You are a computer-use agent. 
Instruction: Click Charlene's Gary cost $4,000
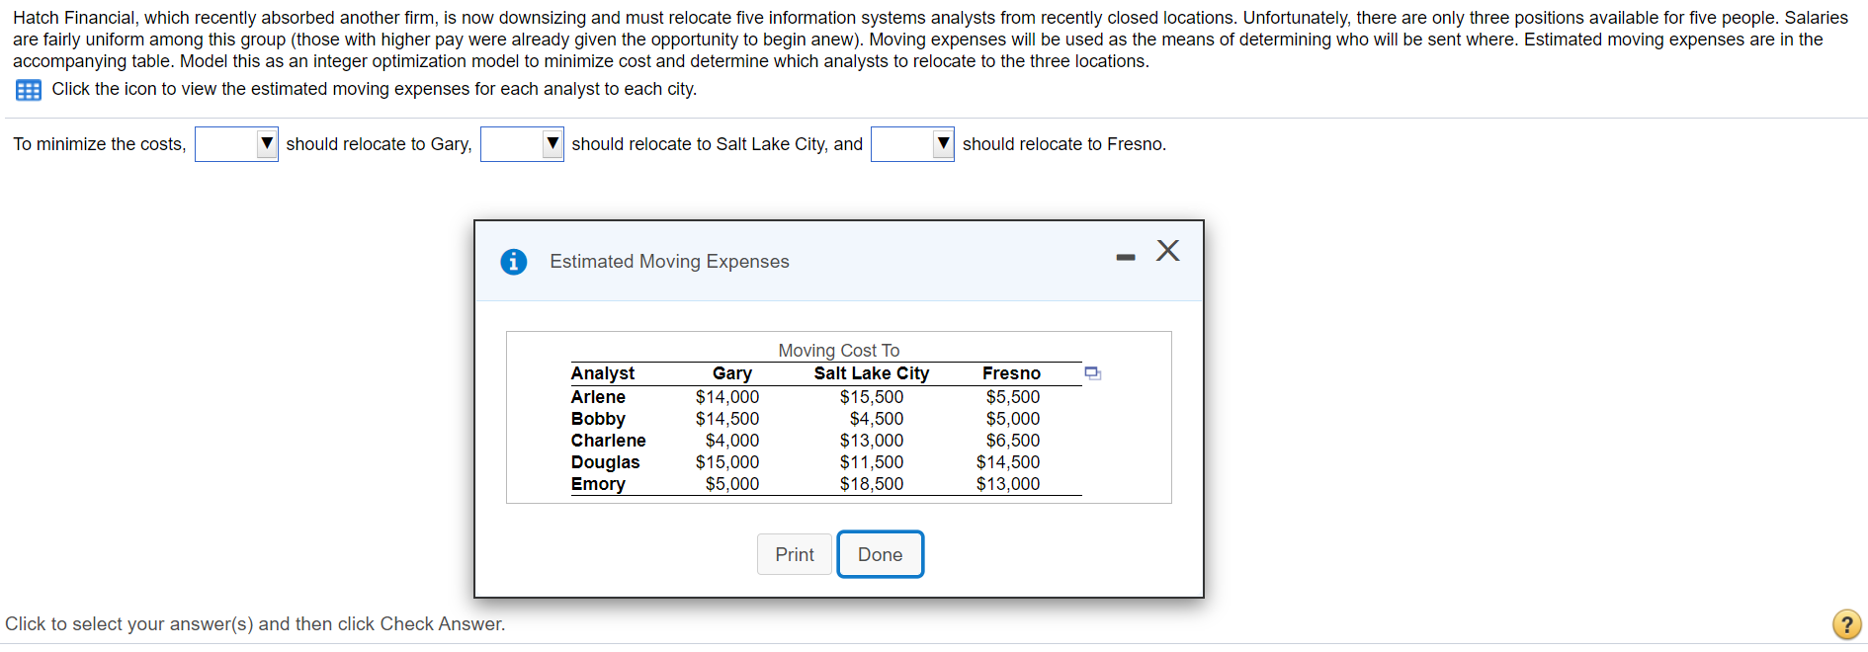pos(732,441)
